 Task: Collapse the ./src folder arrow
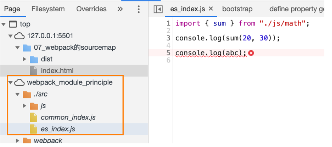[17, 94]
